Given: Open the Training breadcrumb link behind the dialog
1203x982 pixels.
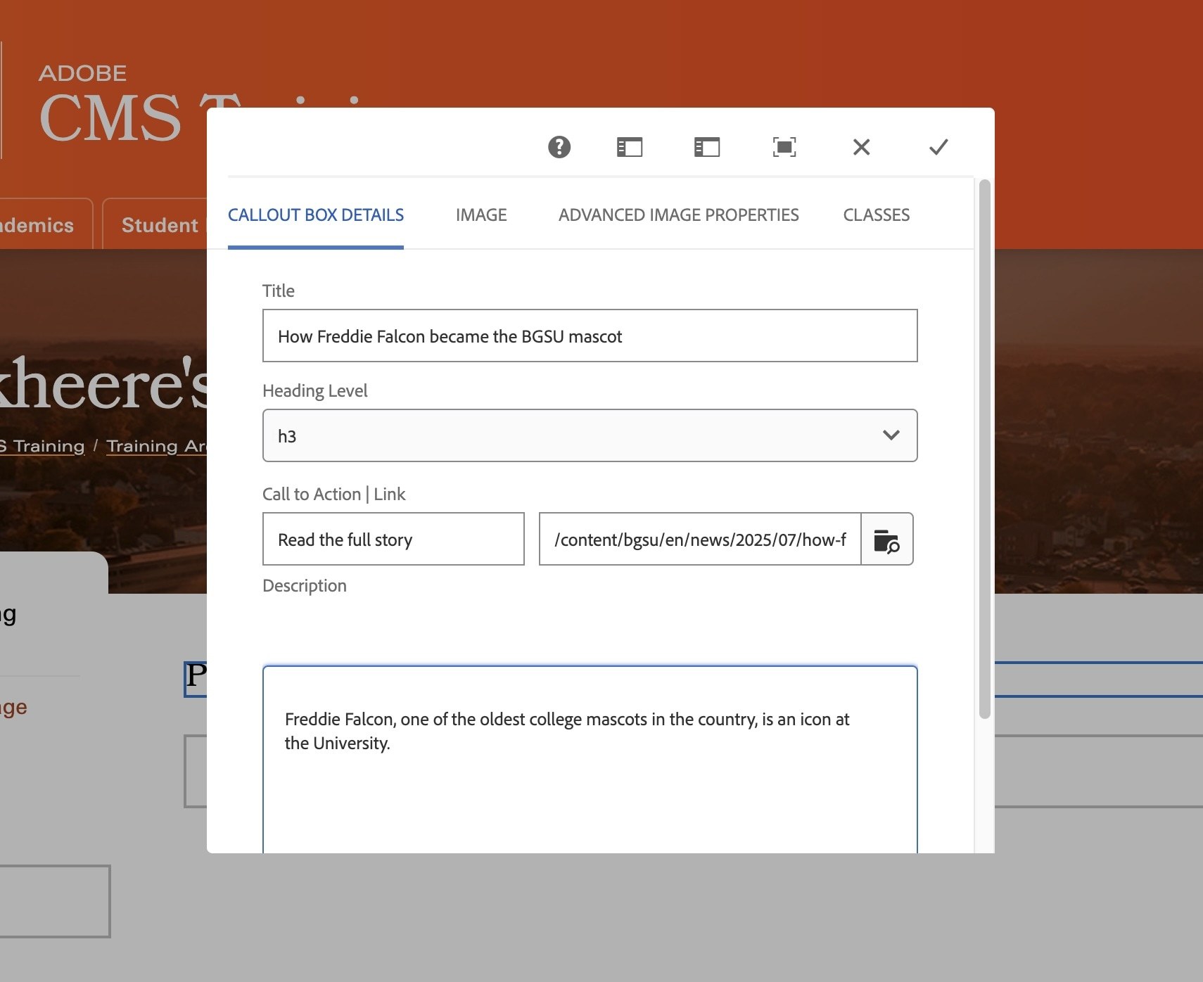Looking at the screenshot, I should 42,446.
